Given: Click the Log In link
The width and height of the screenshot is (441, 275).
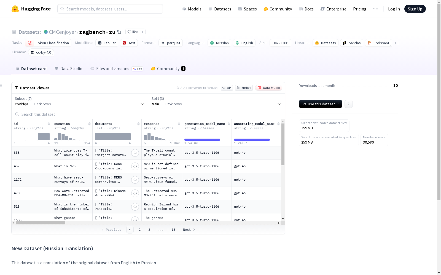Looking at the screenshot, I should pyautogui.click(x=394, y=9).
